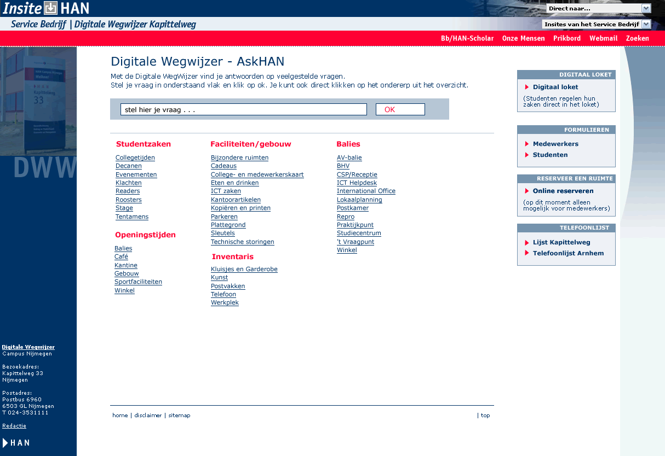Open the Kantine link

[126, 265]
